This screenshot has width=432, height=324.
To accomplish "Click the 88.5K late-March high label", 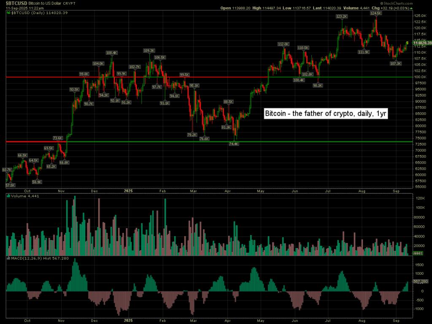I will click(x=228, y=102).
